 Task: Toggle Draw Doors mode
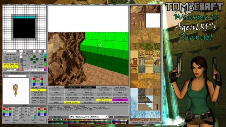(88, 87)
